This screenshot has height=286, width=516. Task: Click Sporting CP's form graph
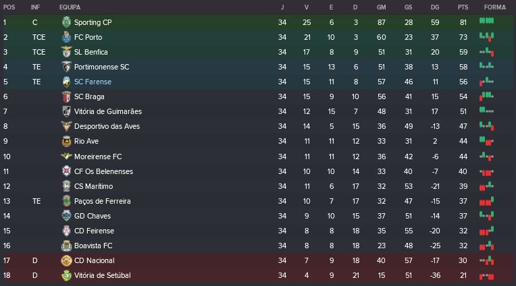click(x=486, y=22)
